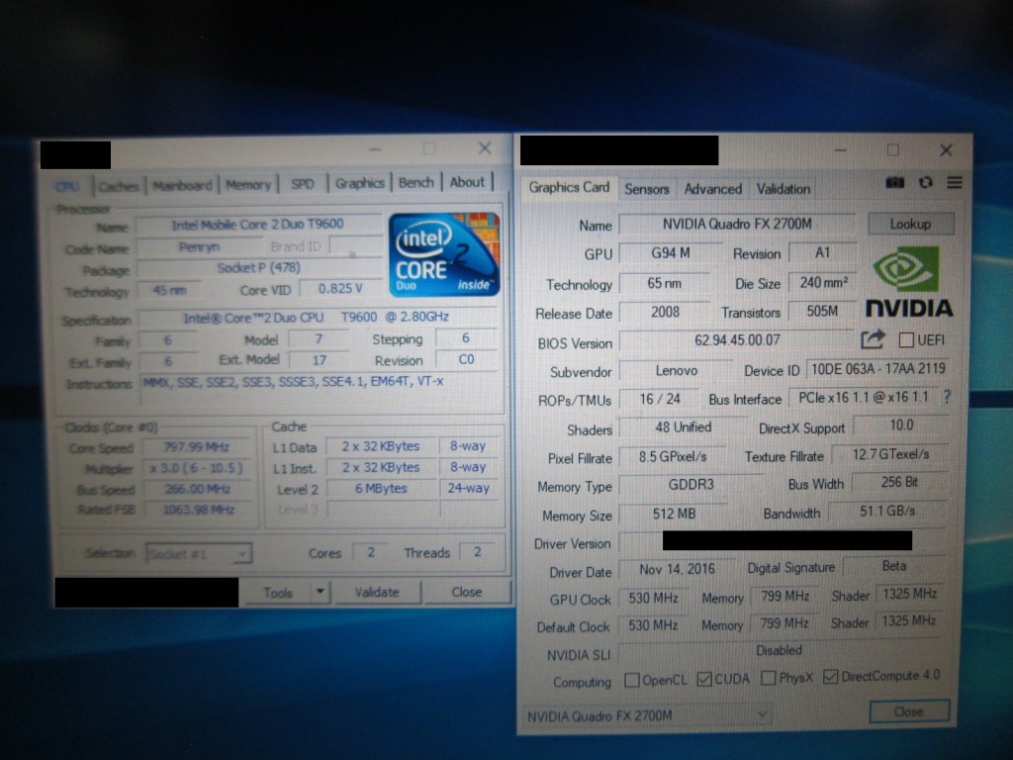Click the Level 2 cache 6 MBytes value
Screen dimensions: 1013x760
point(381,489)
